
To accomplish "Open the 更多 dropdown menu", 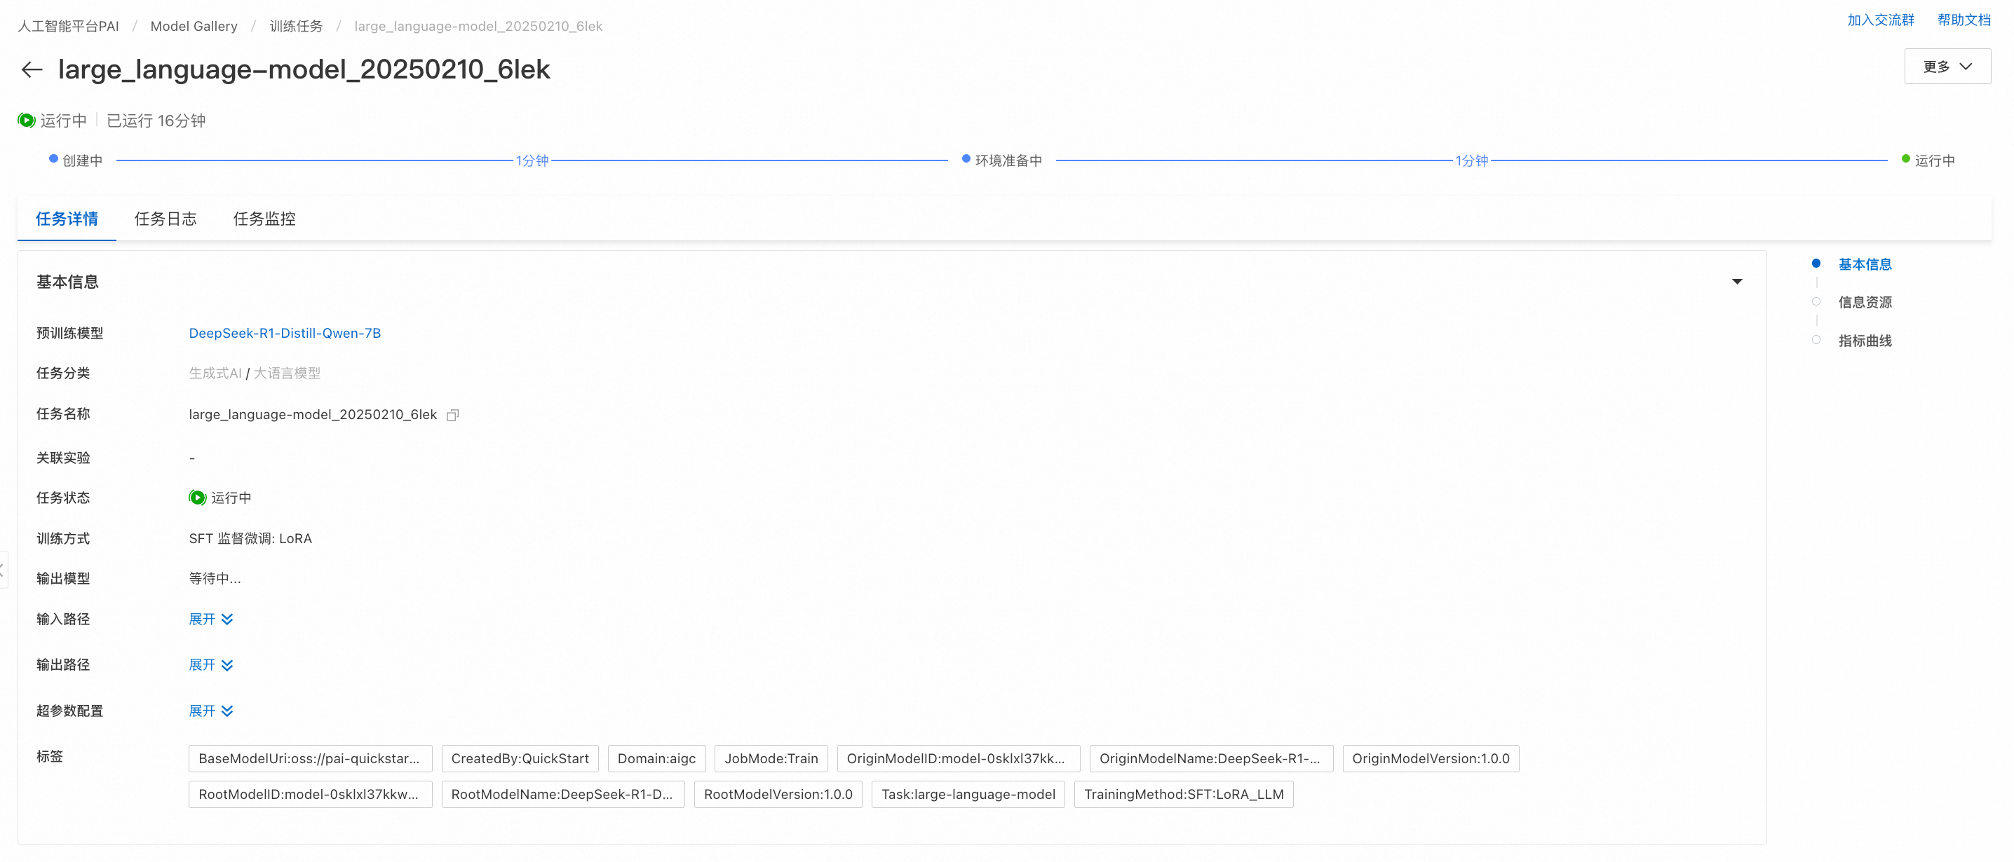I will coord(1947,67).
